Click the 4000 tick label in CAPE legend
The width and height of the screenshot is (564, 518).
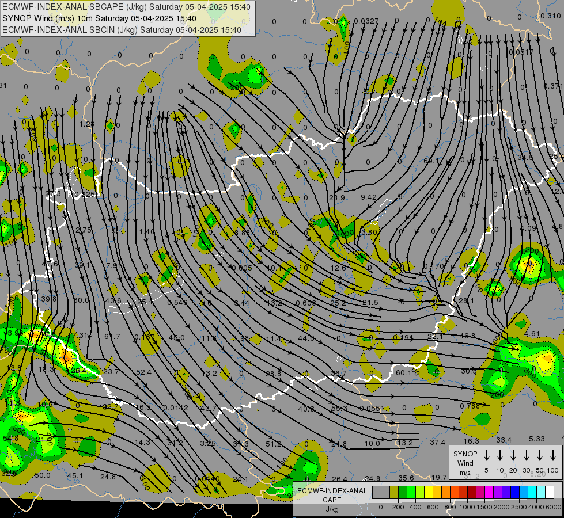[537, 507]
